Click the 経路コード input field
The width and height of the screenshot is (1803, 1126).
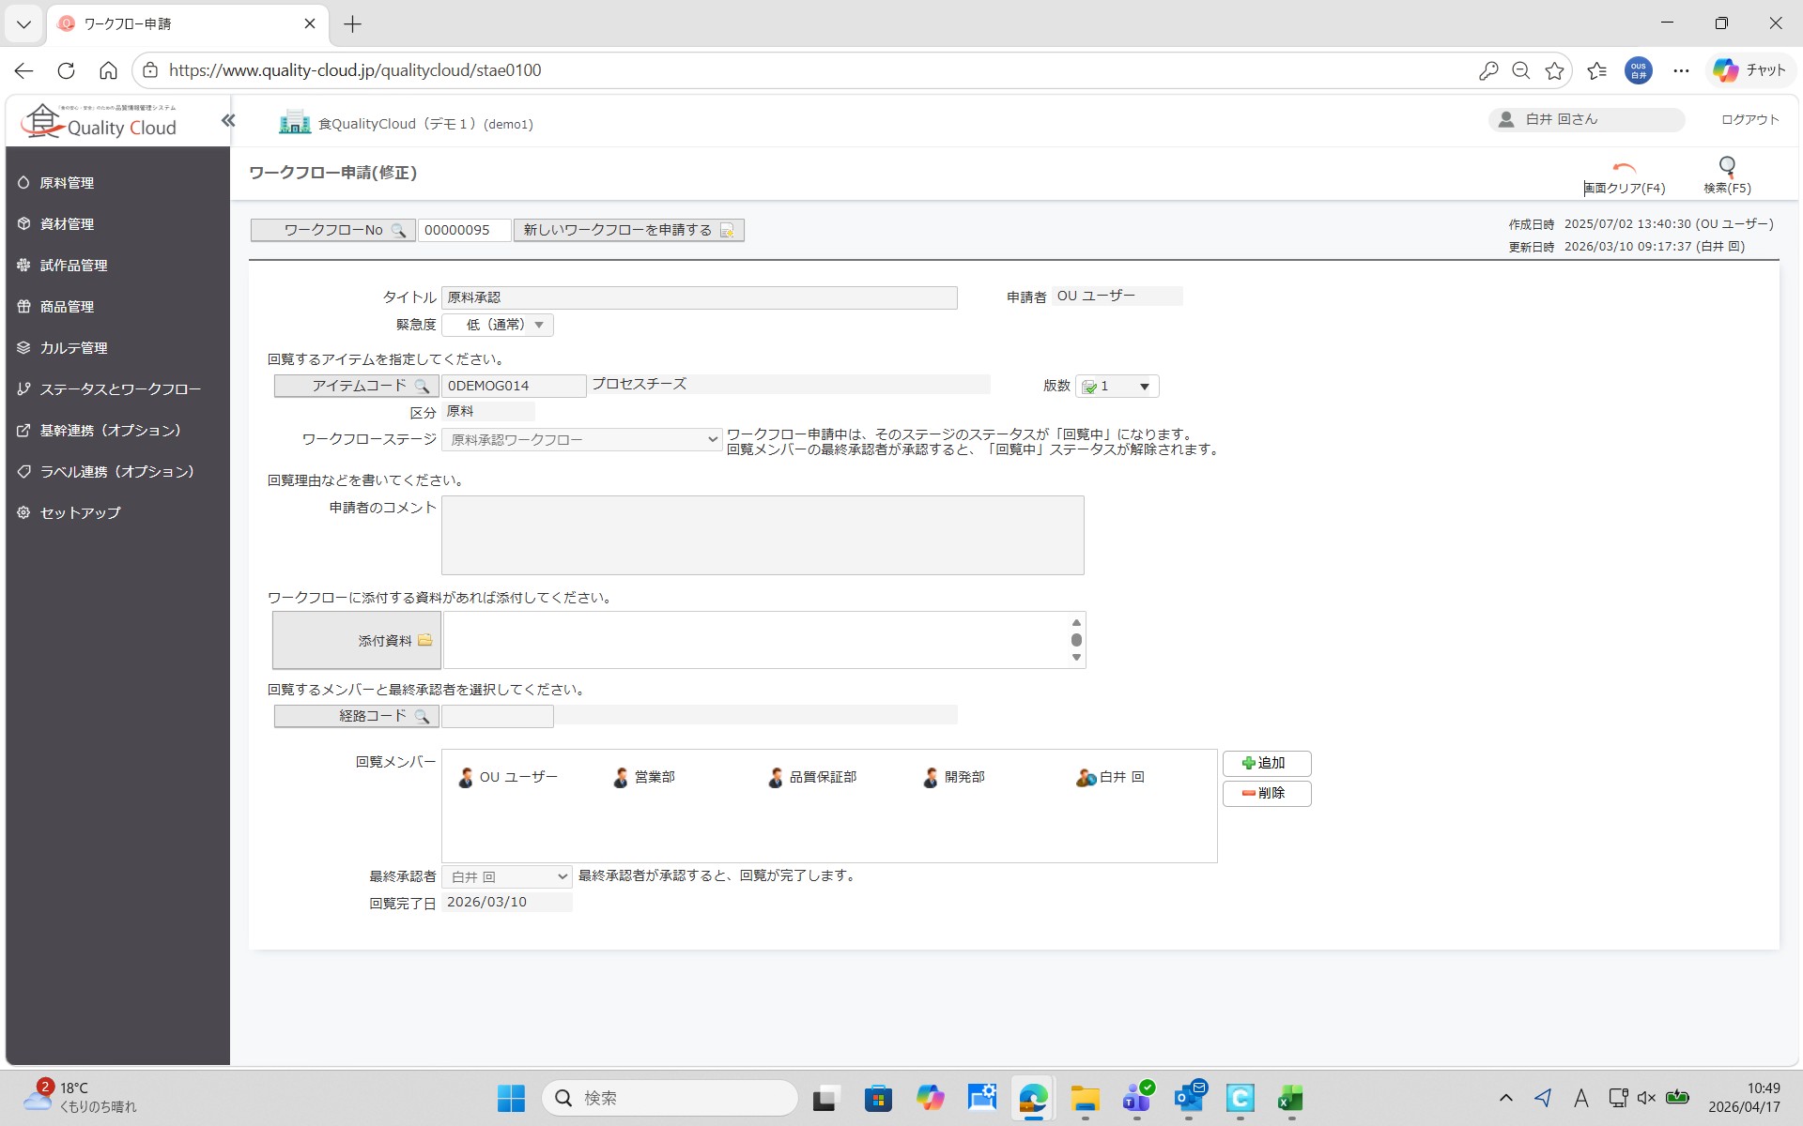(498, 716)
